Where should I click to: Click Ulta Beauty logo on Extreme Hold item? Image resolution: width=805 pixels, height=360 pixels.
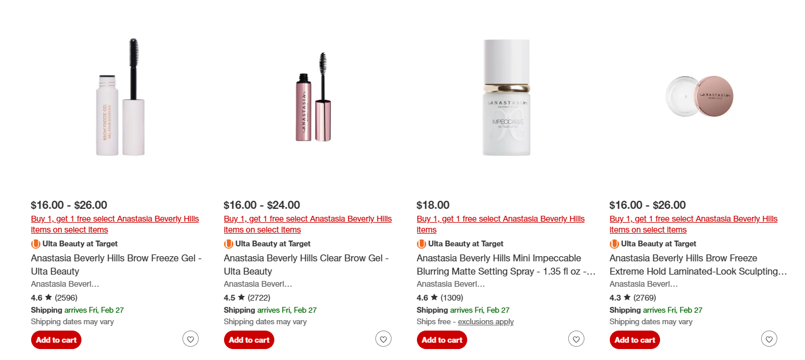(x=614, y=244)
